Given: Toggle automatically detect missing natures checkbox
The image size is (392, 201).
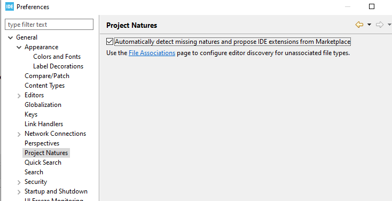Looking at the screenshot, I should click(109, 42).
